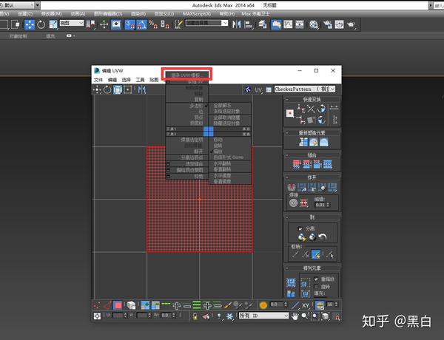Open 编辑 menu in Edit UVW window
This screenshot has height=340, width=444.
[x=112, y=80]
